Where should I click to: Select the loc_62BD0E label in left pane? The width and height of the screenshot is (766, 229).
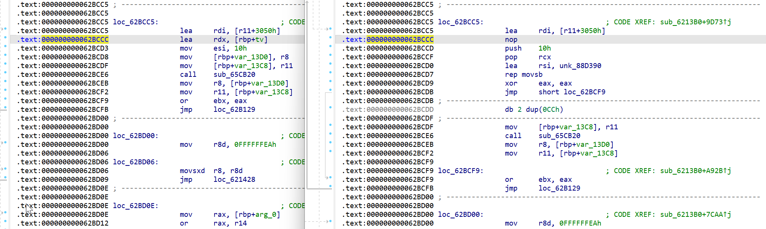point(135,206)
